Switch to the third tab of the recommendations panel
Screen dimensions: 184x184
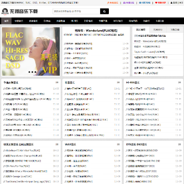pos(175,30)
